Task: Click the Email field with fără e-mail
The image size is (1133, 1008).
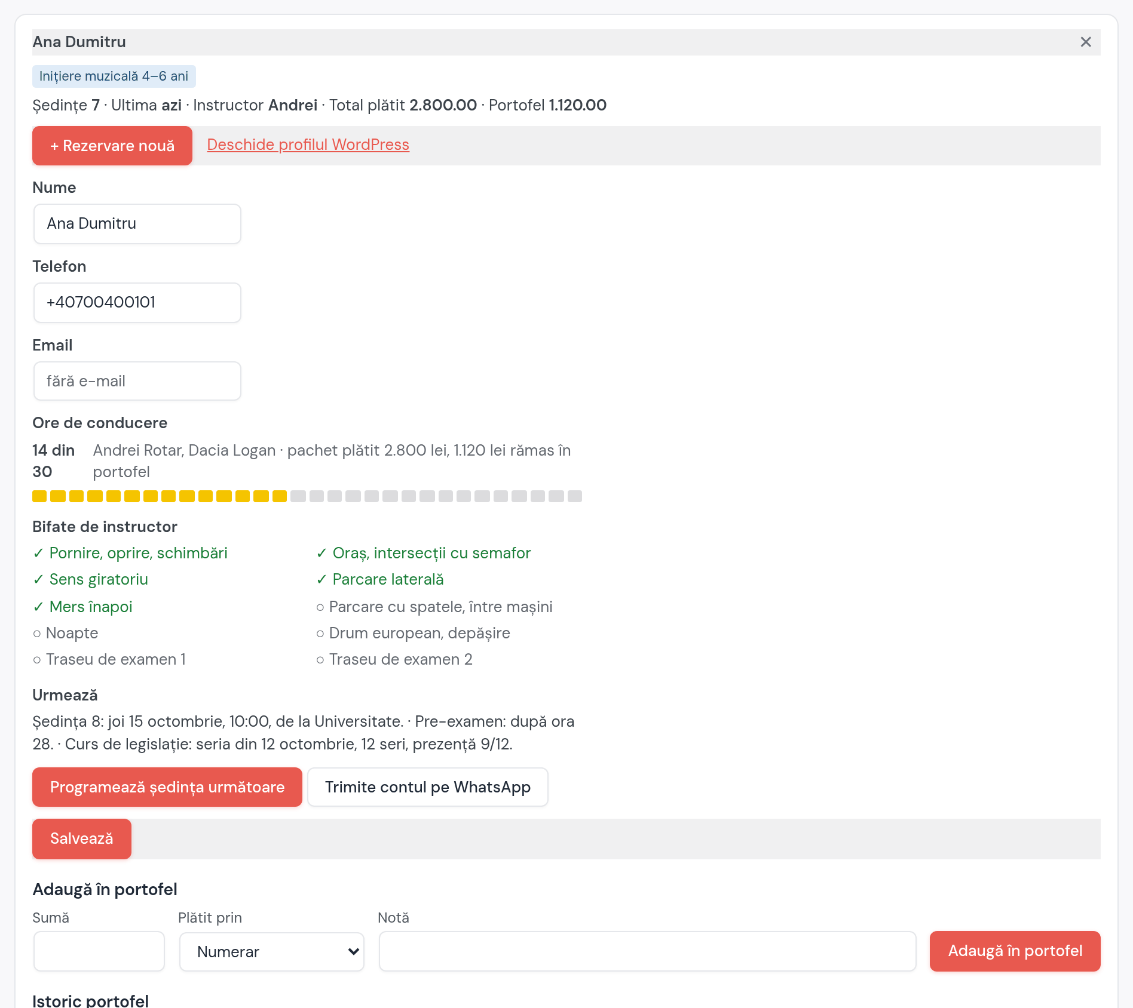Action: [137, 381]
